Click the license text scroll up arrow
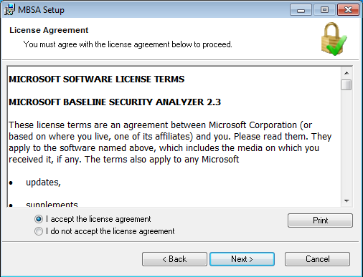This screenshot has width=363, height=277. (346, 73)
